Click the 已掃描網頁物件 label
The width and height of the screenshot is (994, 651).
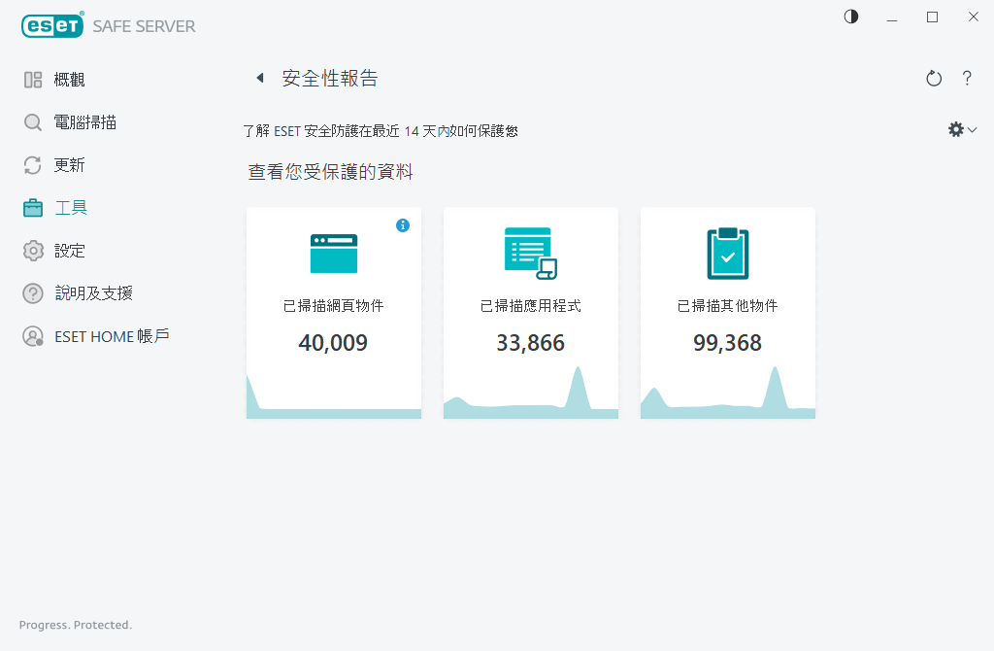(334, 306)
